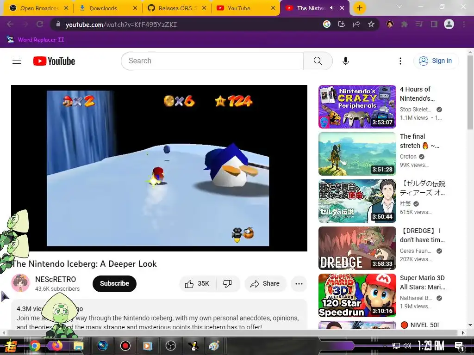Image resolution: width=474 pixels, height=355 pixels.
Task: Like the video with thumbs up
Action: point(197,283)
